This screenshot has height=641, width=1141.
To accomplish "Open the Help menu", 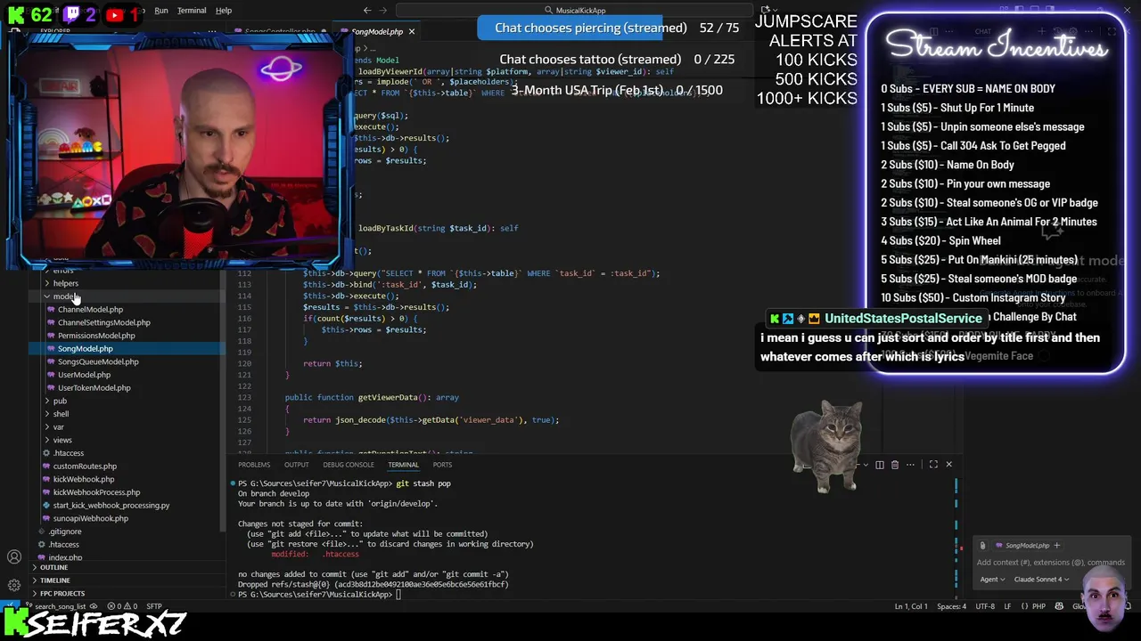I will tap(223, 11).
